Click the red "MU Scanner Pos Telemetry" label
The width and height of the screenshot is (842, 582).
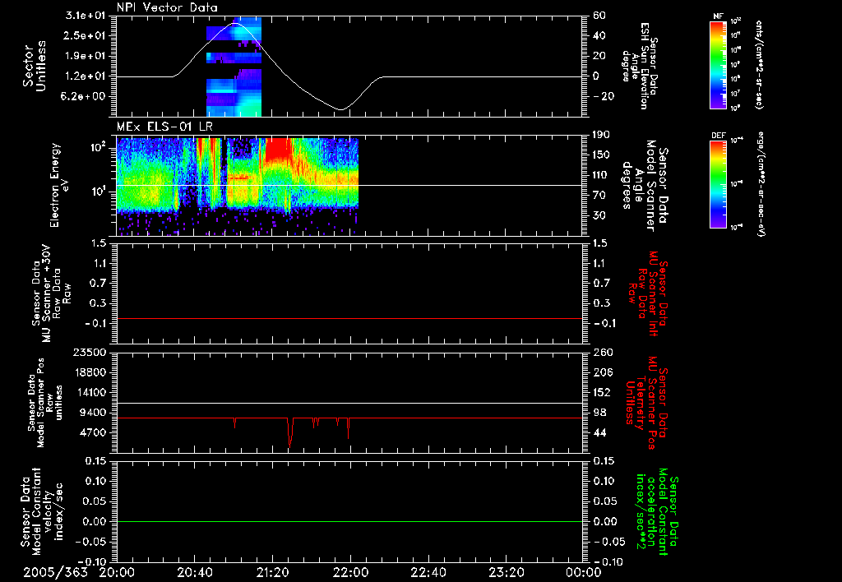point(647,403)
